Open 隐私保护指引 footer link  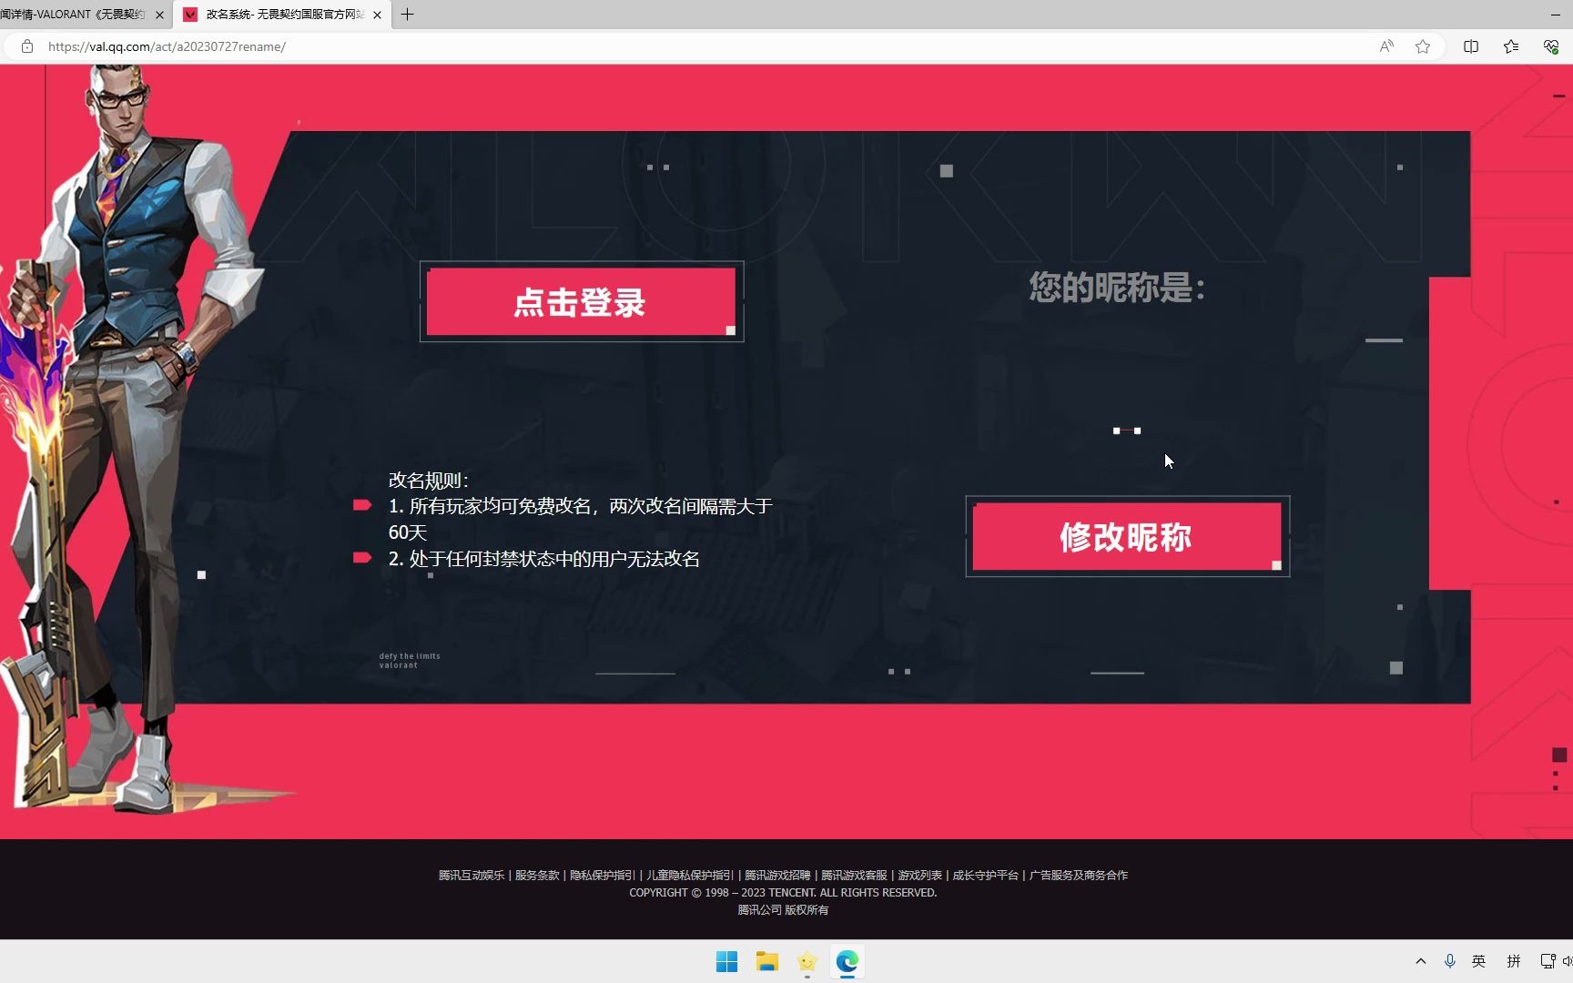[603, 875]
